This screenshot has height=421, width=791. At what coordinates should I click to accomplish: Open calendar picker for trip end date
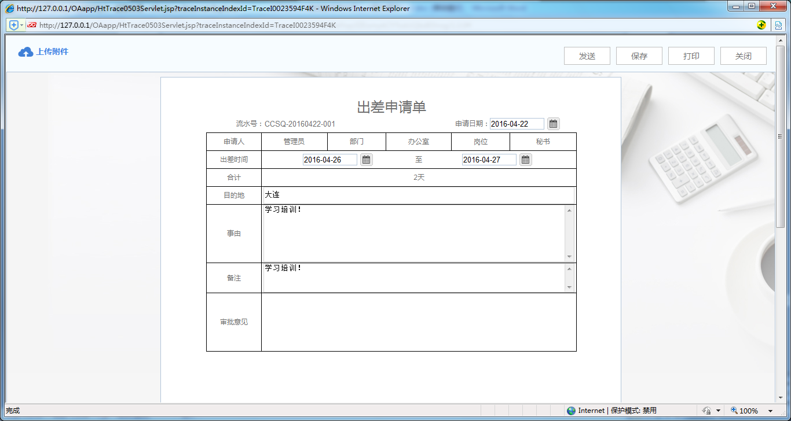(525, 160)
